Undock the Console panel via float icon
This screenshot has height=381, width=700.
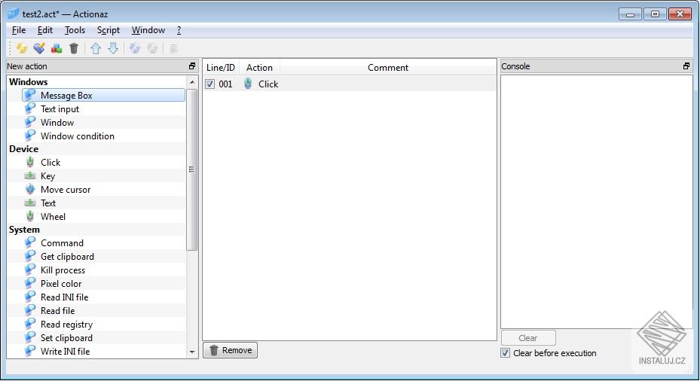pyautogui.click(x=686, y=66)
